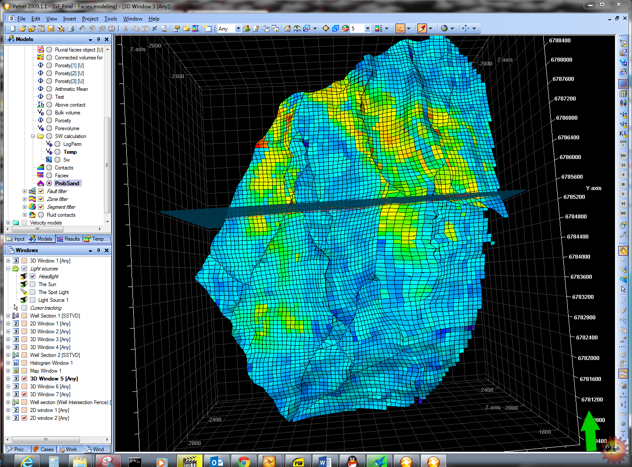Collapse the SW calculation folder

click(x=33, y=136)
